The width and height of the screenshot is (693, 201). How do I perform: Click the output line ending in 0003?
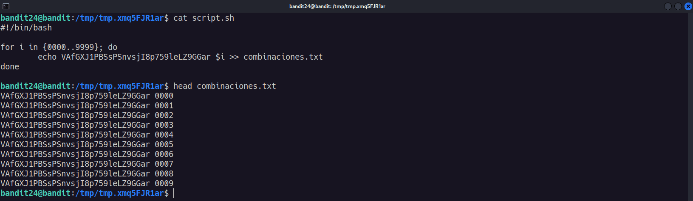pyautogui.click(x=87, y=125)
